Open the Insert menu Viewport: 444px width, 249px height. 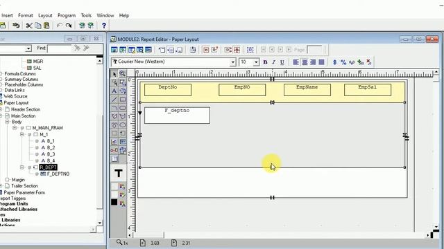pyautogui.click(x=7, y=15)
